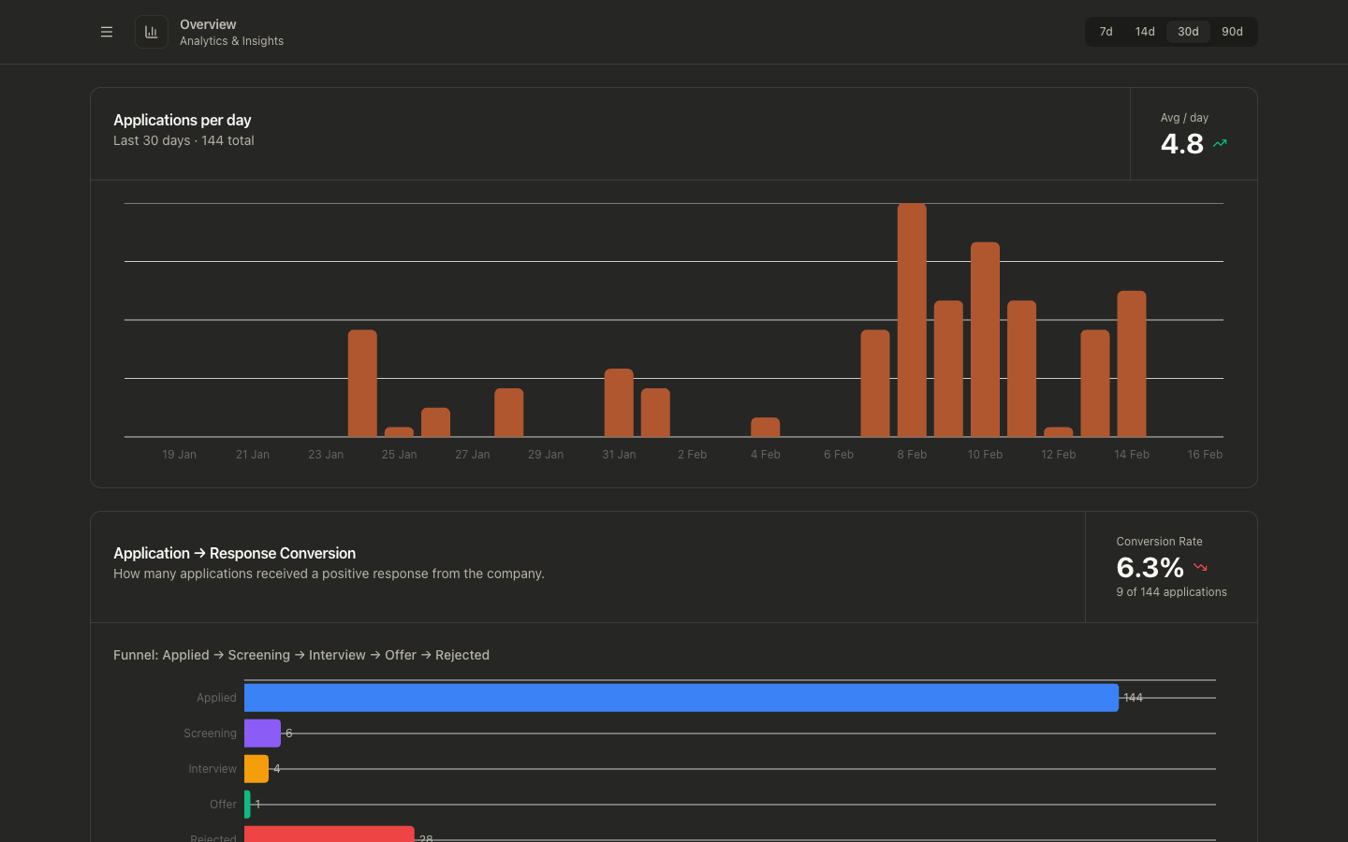The width and height of the screenshot is (1348, 842).
Task: Click the Applications per day card title
Action: tap(182, 120)
